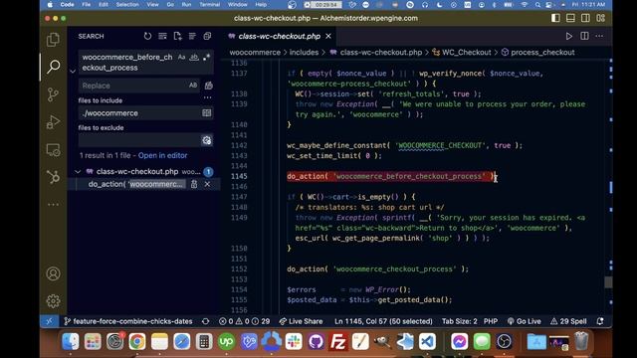Viewport: 637px width, 358px height.
Task: Toggle Use Regular Expression in search
Action: tap(207, 58)
